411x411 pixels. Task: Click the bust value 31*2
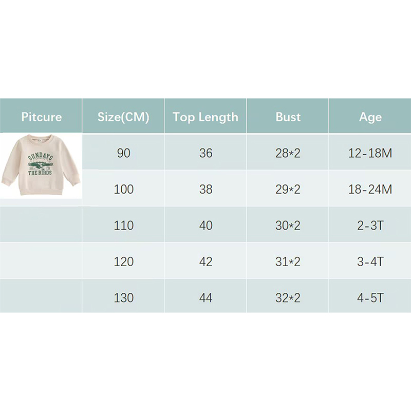(x=288, y=261)
